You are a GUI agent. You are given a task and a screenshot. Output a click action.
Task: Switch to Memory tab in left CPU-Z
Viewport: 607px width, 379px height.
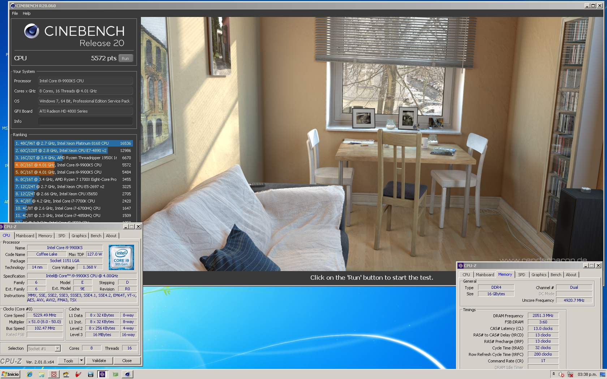tap(45, 236)
